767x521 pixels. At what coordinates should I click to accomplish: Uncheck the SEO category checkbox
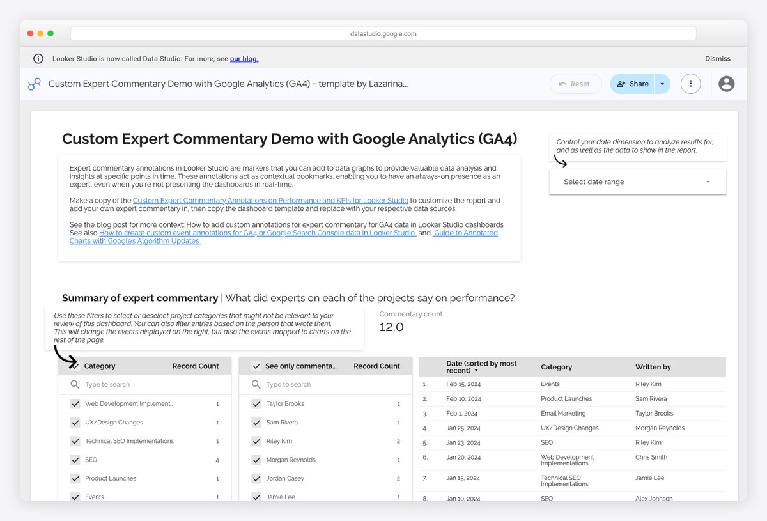[75, 460]
